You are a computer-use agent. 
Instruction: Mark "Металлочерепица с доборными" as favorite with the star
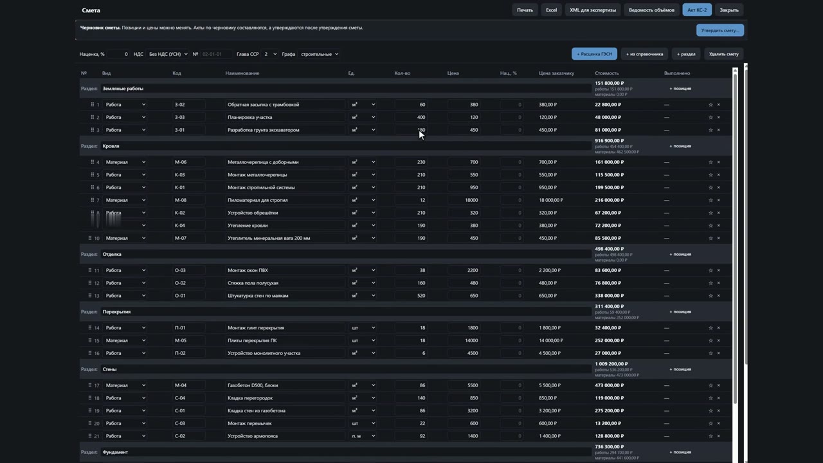pos(710,162)
